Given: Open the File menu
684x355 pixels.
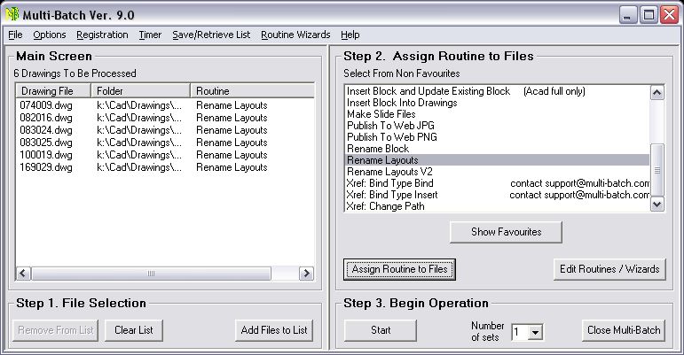Looking at the screenshot, I should (x=15, y=35).
